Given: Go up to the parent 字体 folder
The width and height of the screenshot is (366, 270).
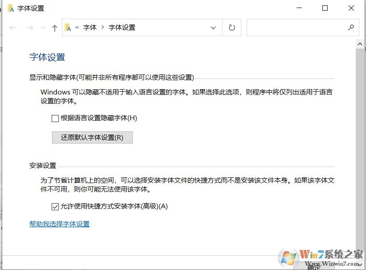Looking at the screenshot, I should tap(54, 27).
